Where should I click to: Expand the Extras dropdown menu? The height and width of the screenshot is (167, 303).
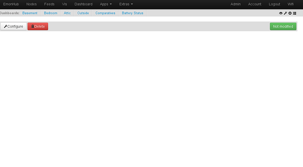(126, 4)
